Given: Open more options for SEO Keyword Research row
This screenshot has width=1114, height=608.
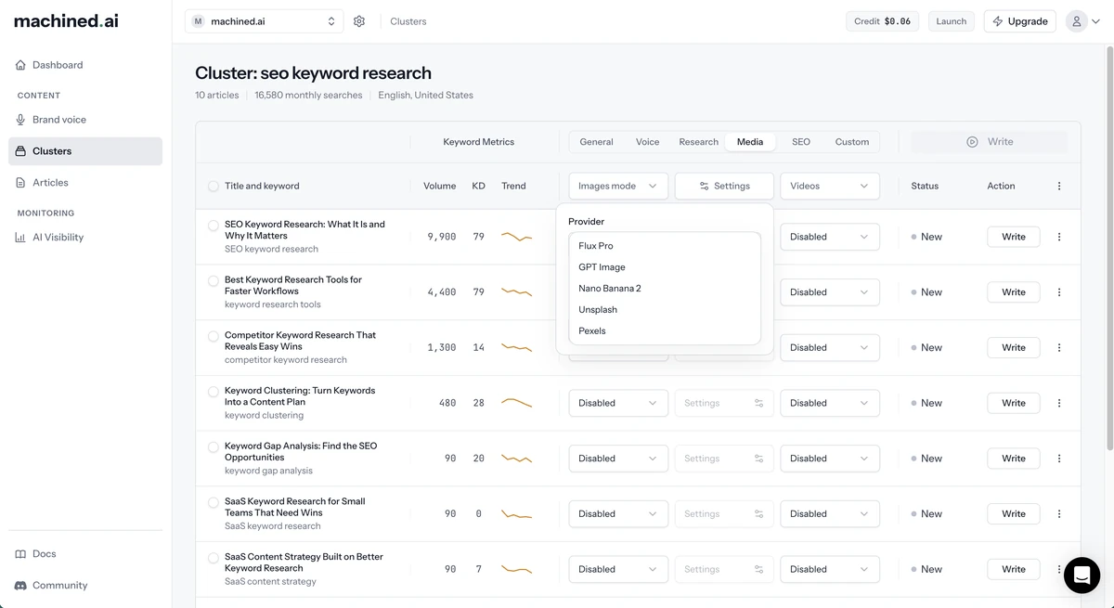Looking at the screenshot, I should pyautogui.click(x=1059, y=237).
